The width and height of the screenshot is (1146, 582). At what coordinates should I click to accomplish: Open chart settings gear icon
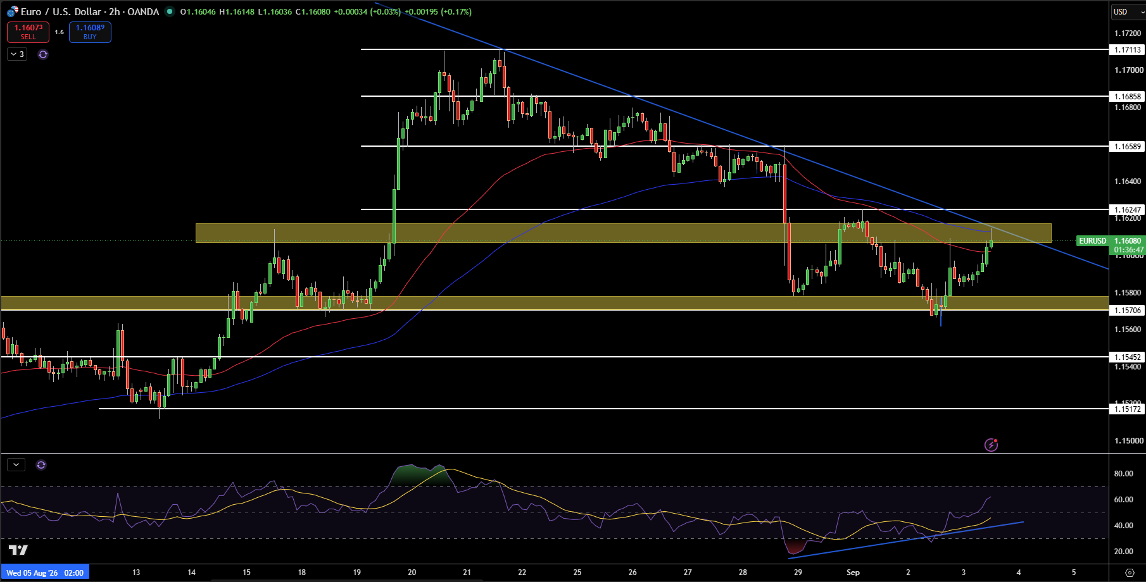(x=1130, y=573)
